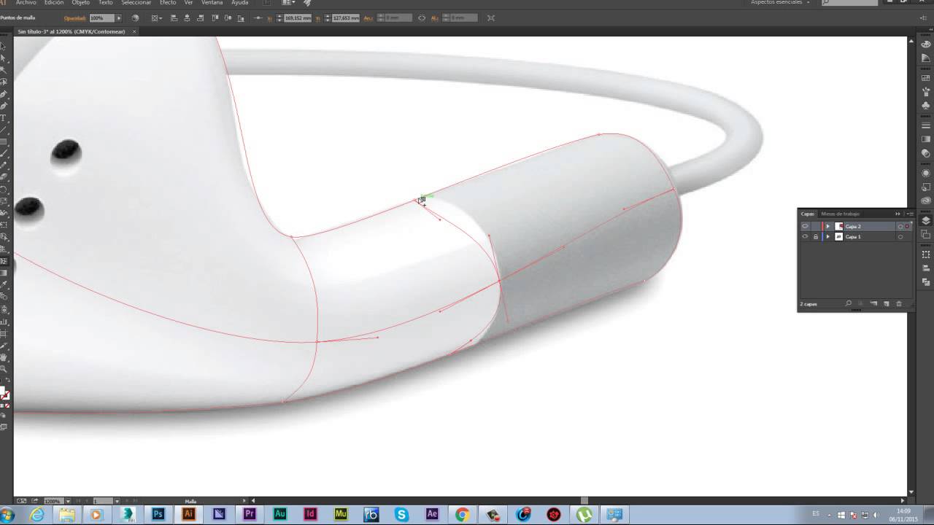Image resolution: width=934 pixels, height=525 pixels.
Task: Click the Locate Object magnifier in Capas panel
Action: tap(848, 303)
